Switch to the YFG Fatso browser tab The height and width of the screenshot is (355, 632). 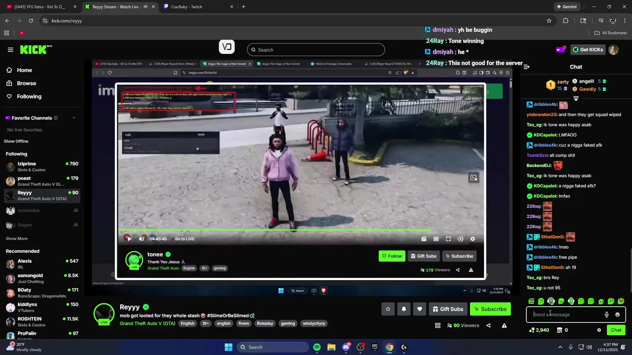40,7
